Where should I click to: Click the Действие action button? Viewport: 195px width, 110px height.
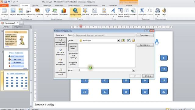click(x=85, y=12)
